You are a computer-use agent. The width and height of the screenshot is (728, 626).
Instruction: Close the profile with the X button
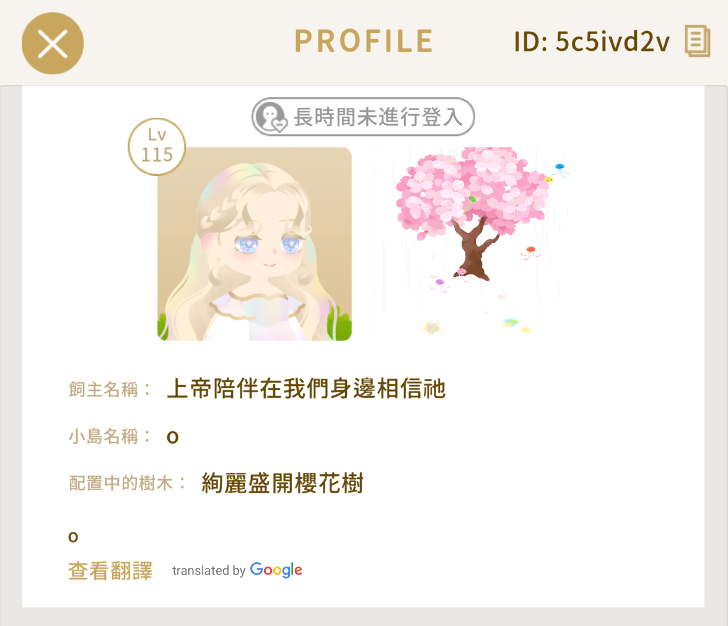[x=53, y=43]
